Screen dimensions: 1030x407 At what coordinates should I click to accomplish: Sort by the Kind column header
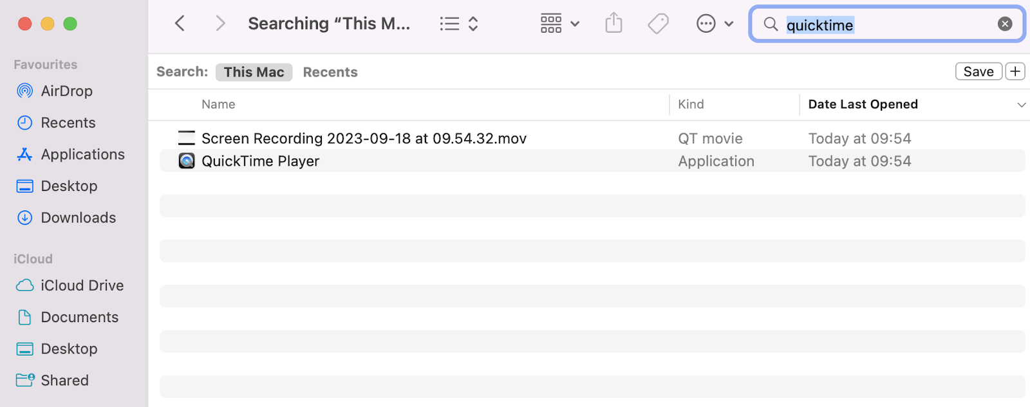tap(690, 104)
